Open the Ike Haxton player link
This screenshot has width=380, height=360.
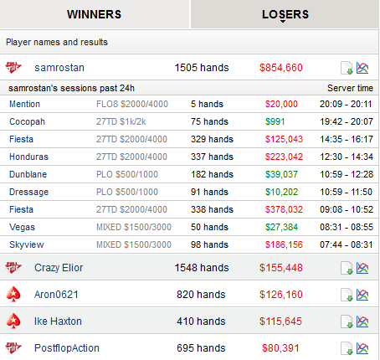(58, 321)
